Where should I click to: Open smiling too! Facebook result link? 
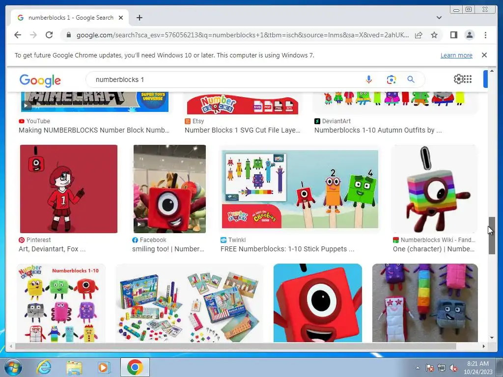click(168, 249)
